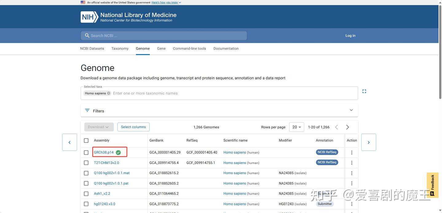Open the T2T-CHM13v2.0 assembly link
The image size is (442, 213).
(106, 163)
